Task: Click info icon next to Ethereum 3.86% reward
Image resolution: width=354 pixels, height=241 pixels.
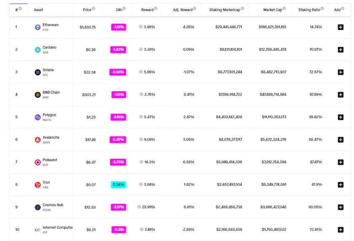Action: (x=141, y=27)
